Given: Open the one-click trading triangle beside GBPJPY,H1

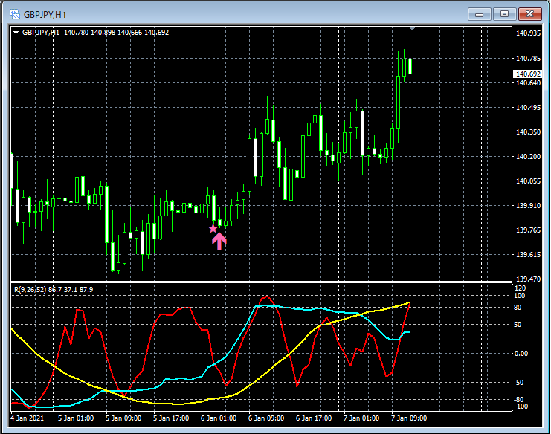Looking at the screenshot, I should pyautogui.click(x=16, y=33).
